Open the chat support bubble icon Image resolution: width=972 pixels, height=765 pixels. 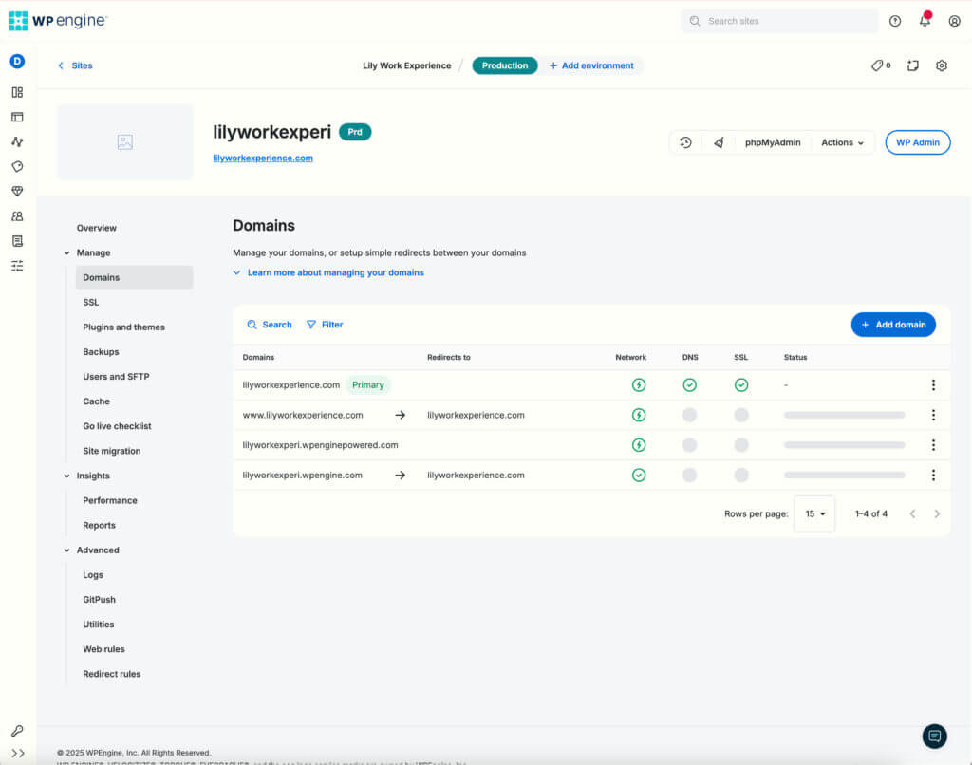point(934,737)
